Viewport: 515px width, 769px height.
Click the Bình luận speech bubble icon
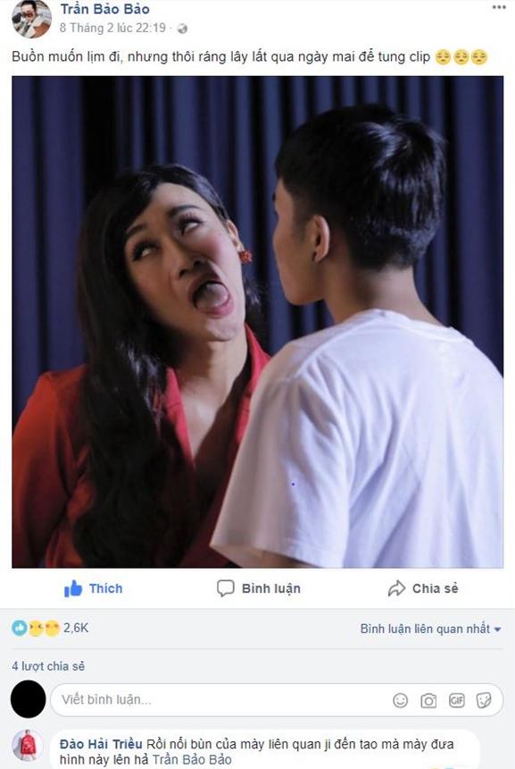pos(225,588)
